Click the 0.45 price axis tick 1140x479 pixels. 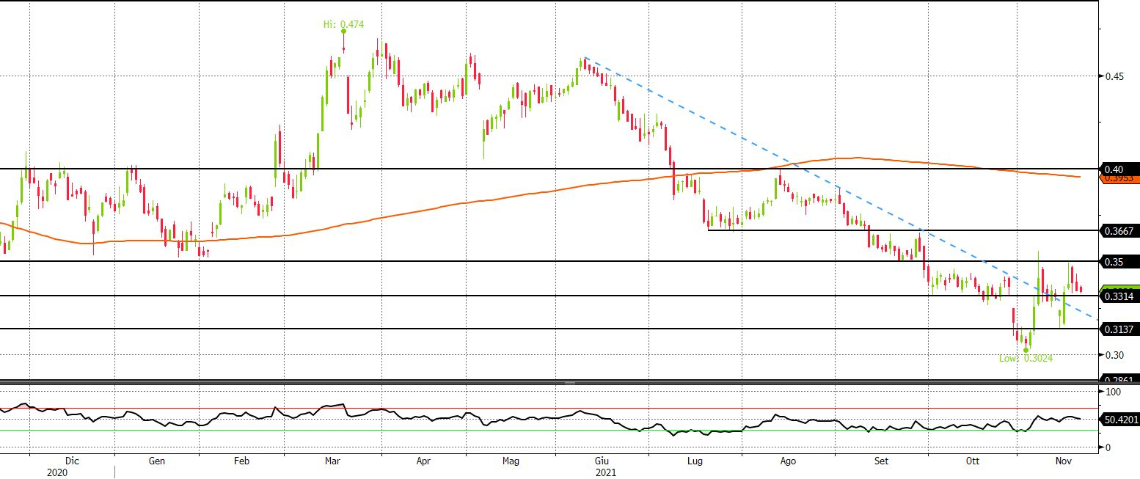(x=1115, y=76)
